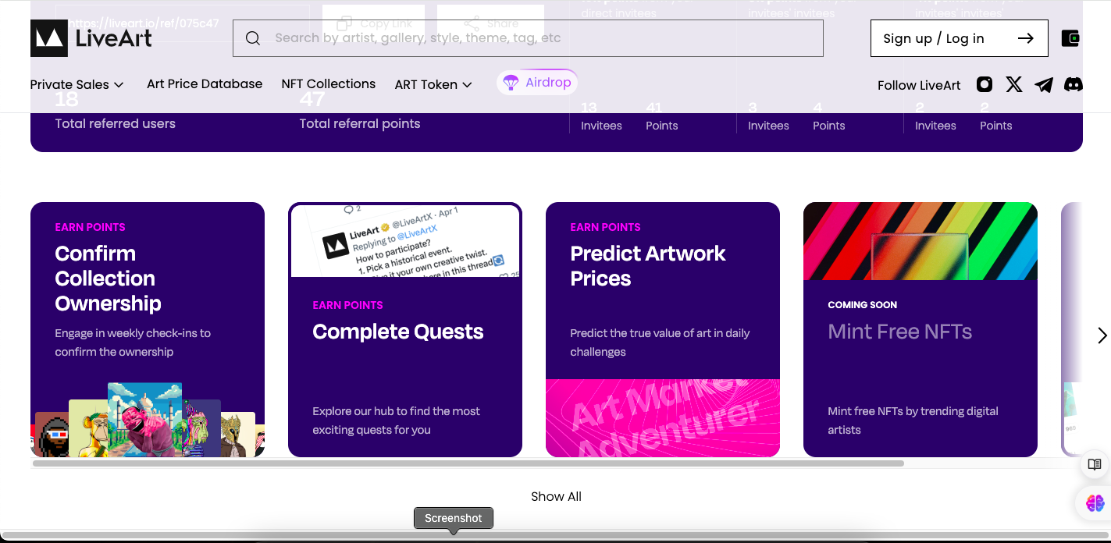Click the Show All link
Viewport: 1111px width, 543px height.
[556, 496]
